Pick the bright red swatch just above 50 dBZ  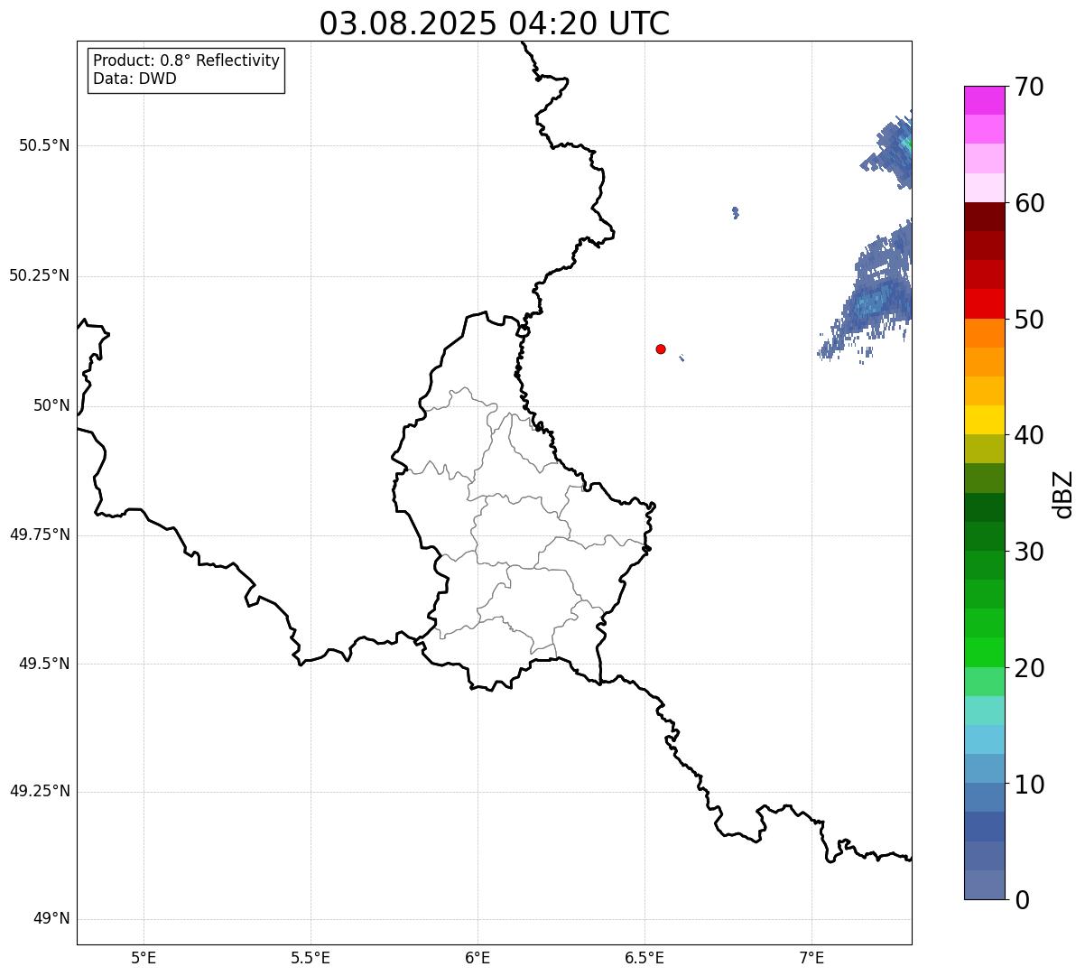984,304
